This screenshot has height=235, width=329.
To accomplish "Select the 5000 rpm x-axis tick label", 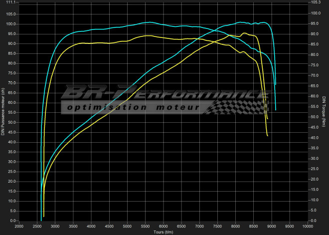I will point(127,226).
